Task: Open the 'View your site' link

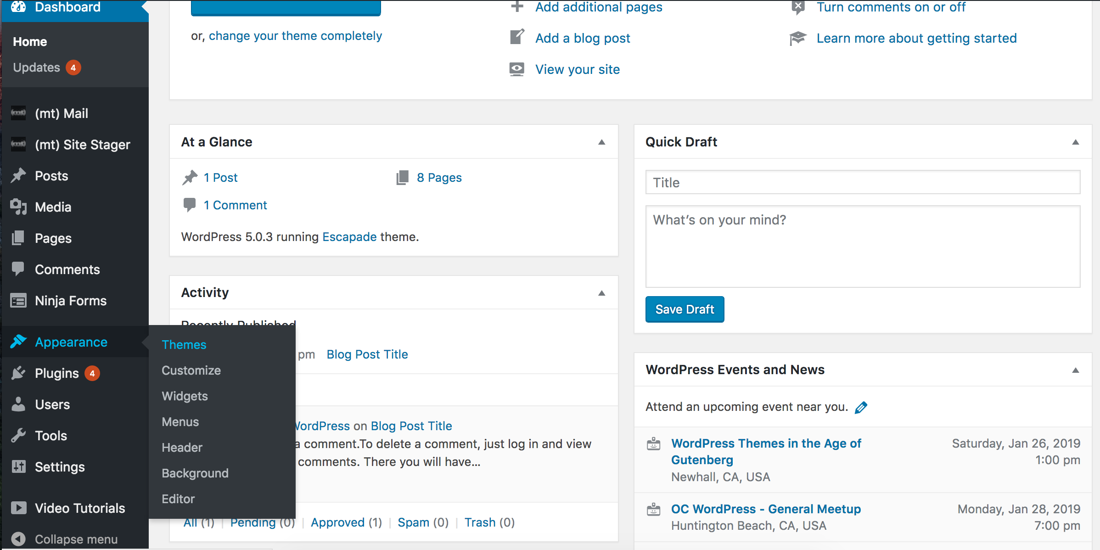Action: (x=578, y=69)
